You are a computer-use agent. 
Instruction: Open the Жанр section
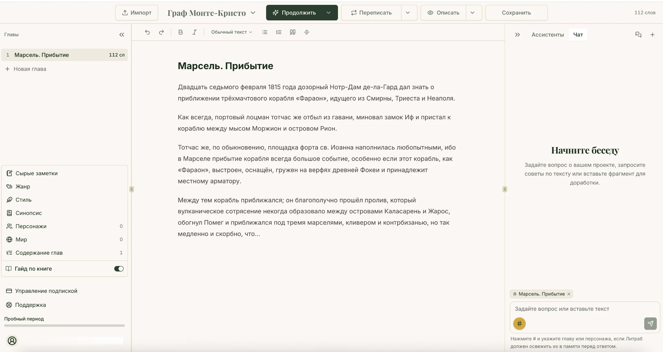(64, 187)
